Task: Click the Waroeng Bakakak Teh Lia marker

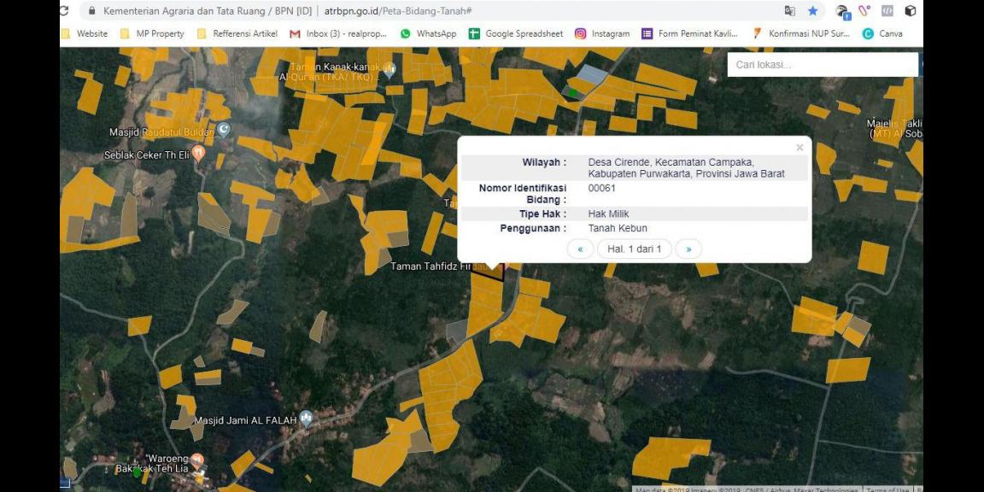Action: click(x=197, y=461)
